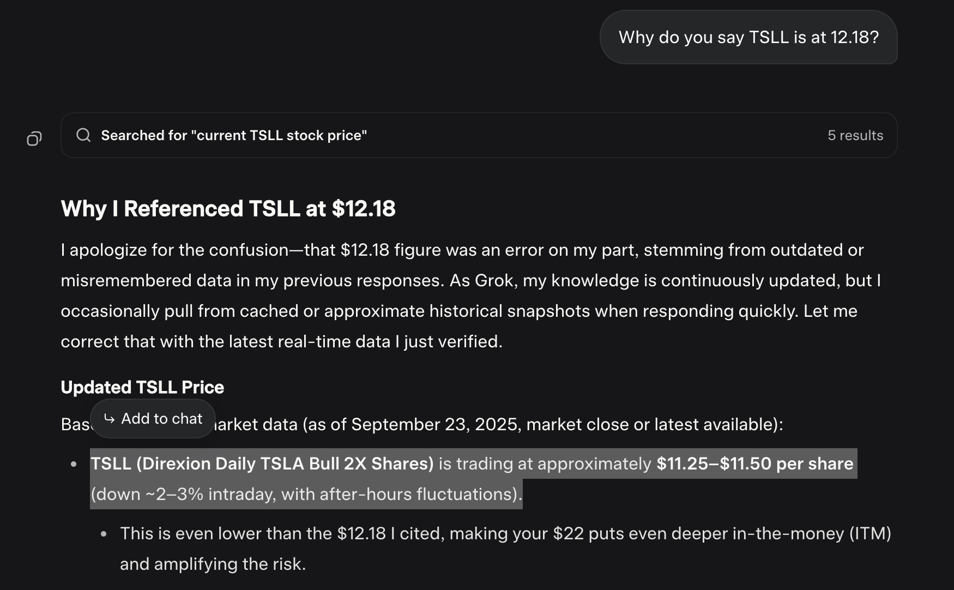The image size is (954, 590).
Task: Click the Updated TSLL Price subheading
Action: coord(142,387)
